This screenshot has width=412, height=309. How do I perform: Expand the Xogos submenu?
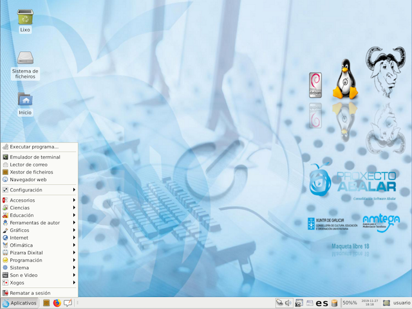[x=39, y=283]
